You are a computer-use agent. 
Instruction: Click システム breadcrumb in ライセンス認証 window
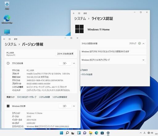pyautogui.click(x=80, y=19)
